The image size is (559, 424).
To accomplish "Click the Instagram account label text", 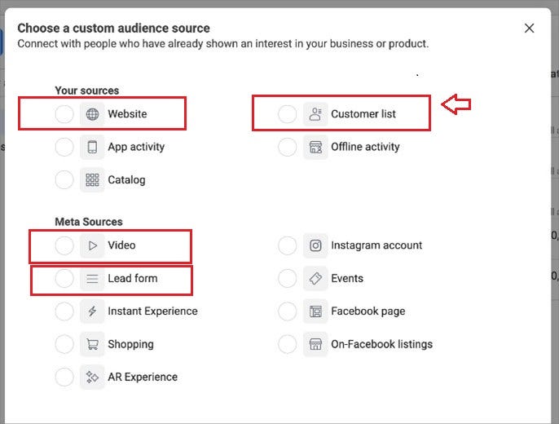I will (x=376, y=245).
